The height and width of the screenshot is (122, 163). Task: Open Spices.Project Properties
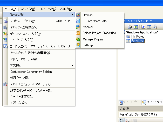(100, 33)
